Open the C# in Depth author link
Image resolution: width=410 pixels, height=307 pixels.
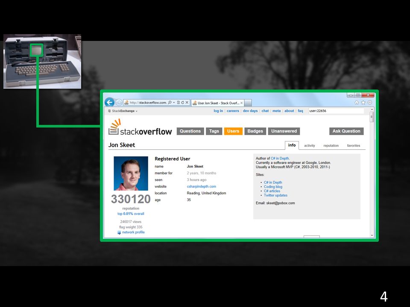(280, 158)
